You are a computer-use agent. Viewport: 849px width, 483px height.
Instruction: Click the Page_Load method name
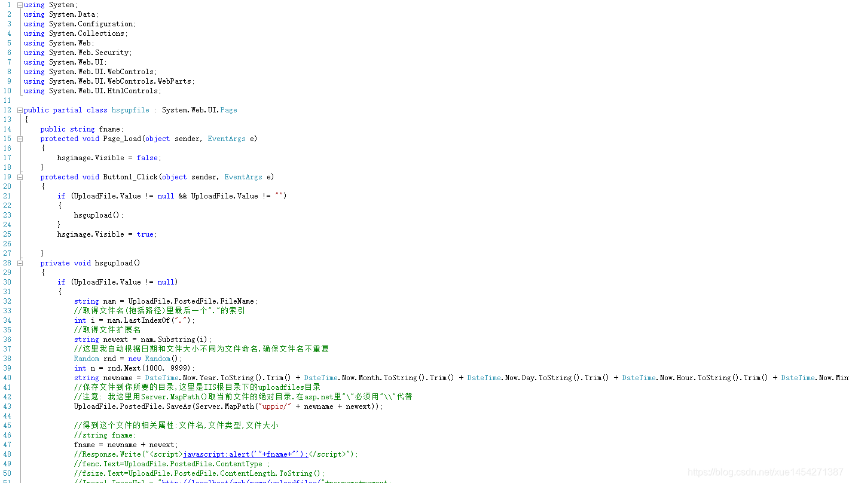[x=122, y=139]
